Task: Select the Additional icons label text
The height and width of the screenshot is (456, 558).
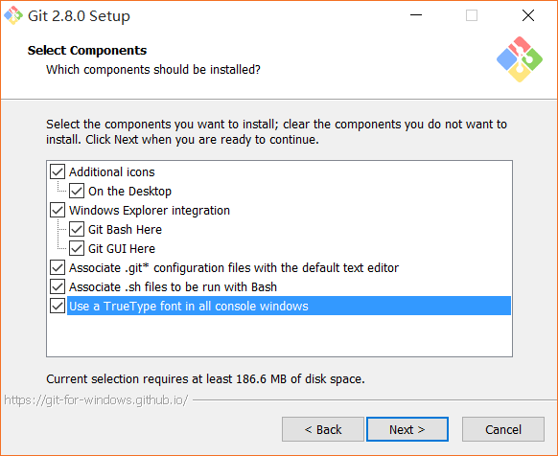Action: (x=112, y=172)
